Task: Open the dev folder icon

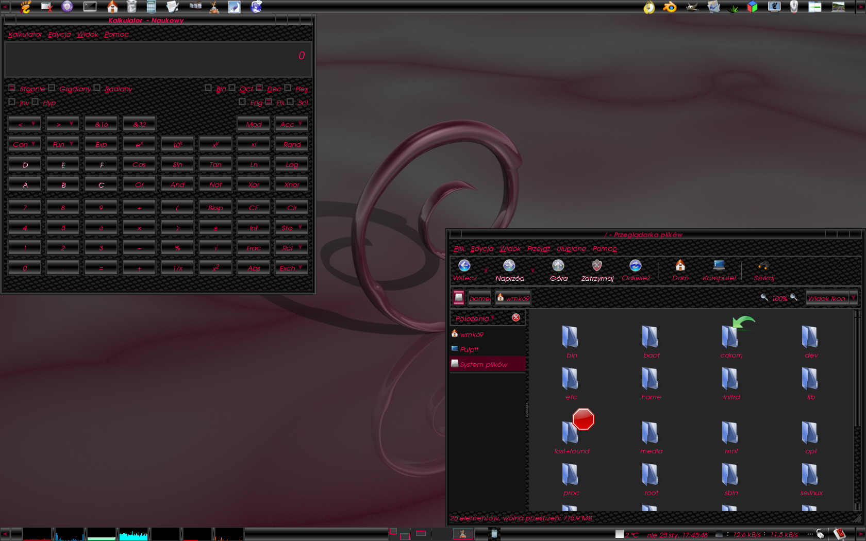Action: [810, 337]
